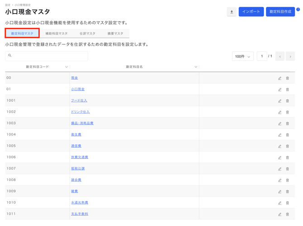Delete the row with code 1010
The width and height of the screenshot is (303, 226).
click(x=287, y=203)
